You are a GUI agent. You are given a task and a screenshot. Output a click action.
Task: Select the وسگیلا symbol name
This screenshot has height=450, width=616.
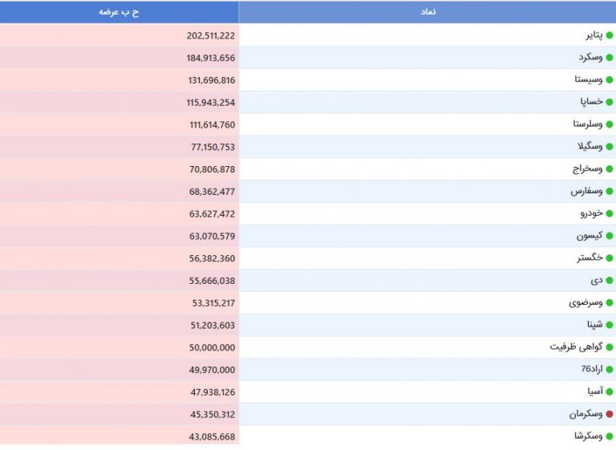[x=590, y=147]
